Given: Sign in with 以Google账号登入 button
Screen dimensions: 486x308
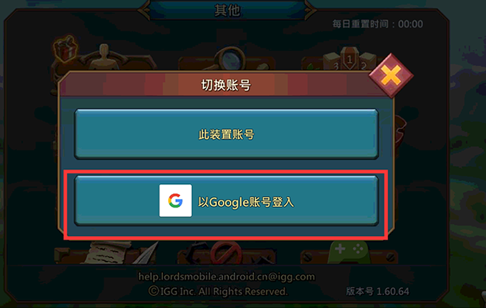Looking at the screenshot, I should pyautogui.click(x=227, y=200).
